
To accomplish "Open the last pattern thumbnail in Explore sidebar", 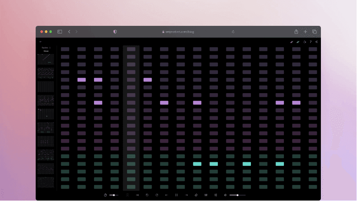I will (46, 182).
